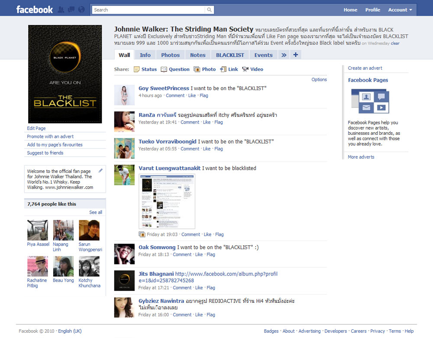
Task: Change language via English (UK) link
Action: 70,331
